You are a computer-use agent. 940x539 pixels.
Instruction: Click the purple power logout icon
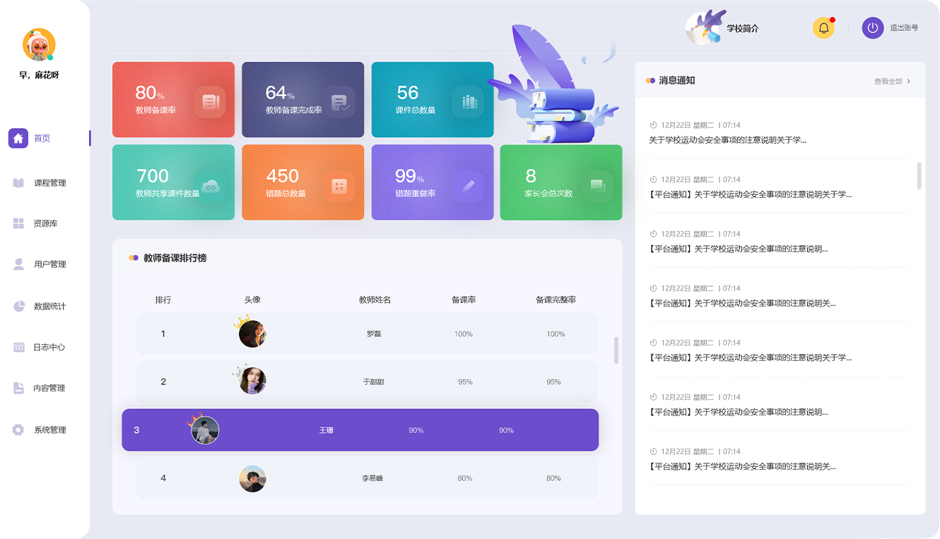coord(873,28)
